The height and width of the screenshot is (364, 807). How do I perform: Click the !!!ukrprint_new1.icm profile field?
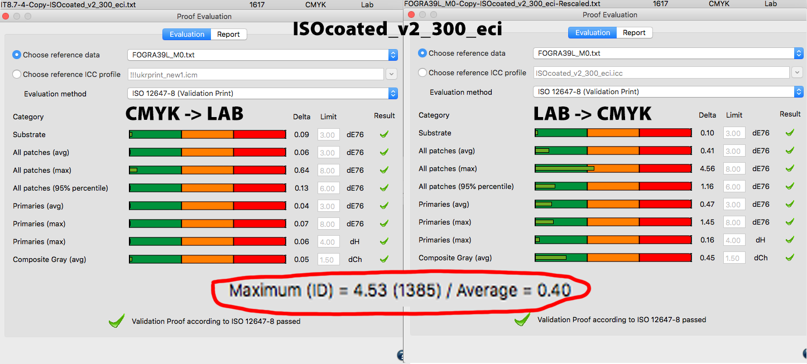(256, 74)
